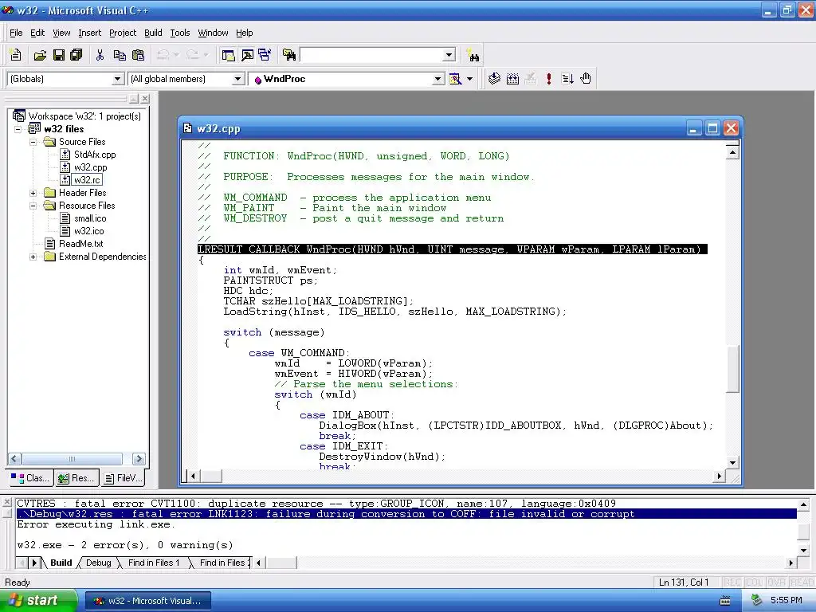
Task: Click the find text input field
Action: (372, 55)
